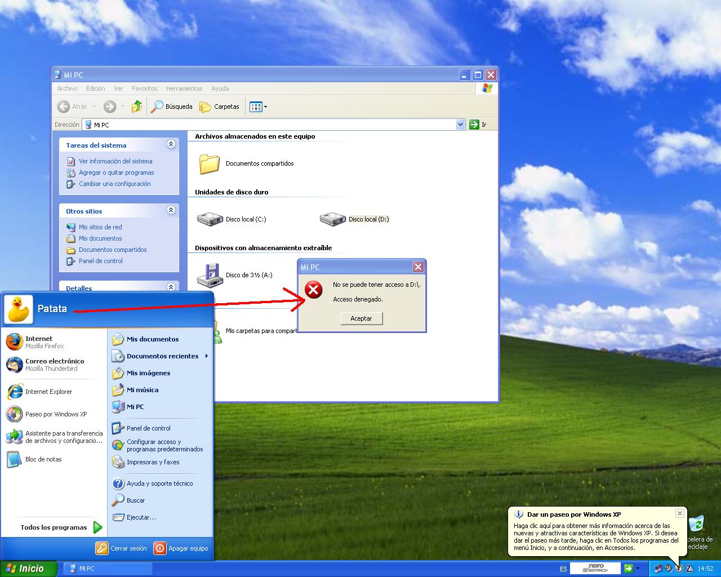Image resolution: width=721 pixels, height=577 pixels.
Task: Click the ES language indicator
Action: click(x=563, y=569)
